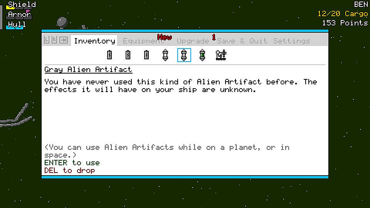Click the 12/20 Cargo indicator

(x=343, y=14)
